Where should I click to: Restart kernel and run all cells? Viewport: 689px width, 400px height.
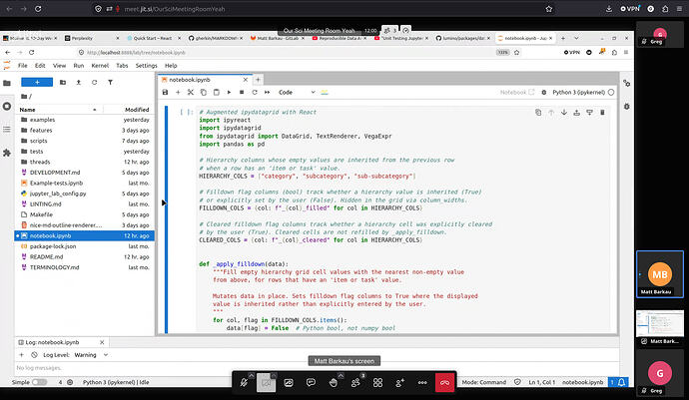pos(268,92)
